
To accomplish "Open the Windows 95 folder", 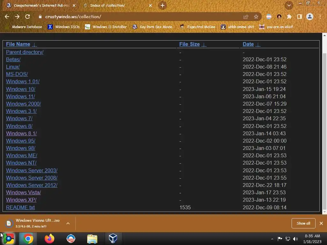I will click(21, 141).
